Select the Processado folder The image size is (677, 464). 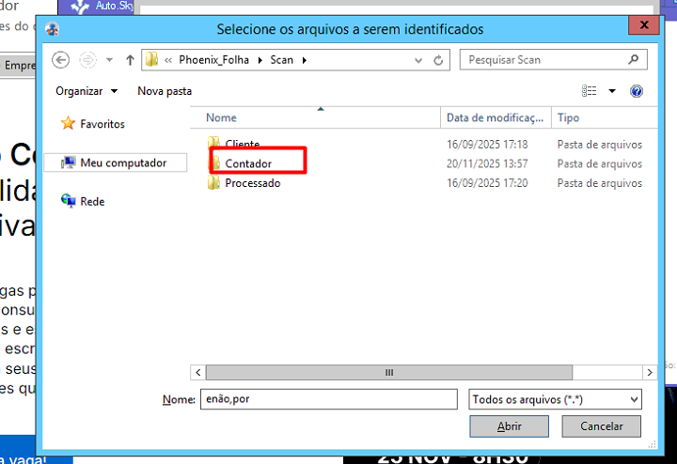pos(253,183)
